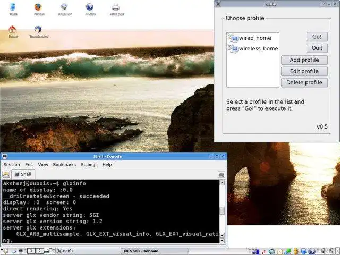340x255 pixels.
Task: Click the volume speaker tray icon
Action: pos(271,251)
